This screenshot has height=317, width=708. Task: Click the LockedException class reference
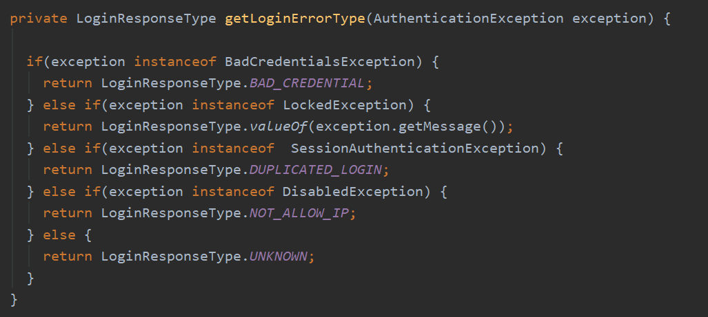click(x=344, y=105)
